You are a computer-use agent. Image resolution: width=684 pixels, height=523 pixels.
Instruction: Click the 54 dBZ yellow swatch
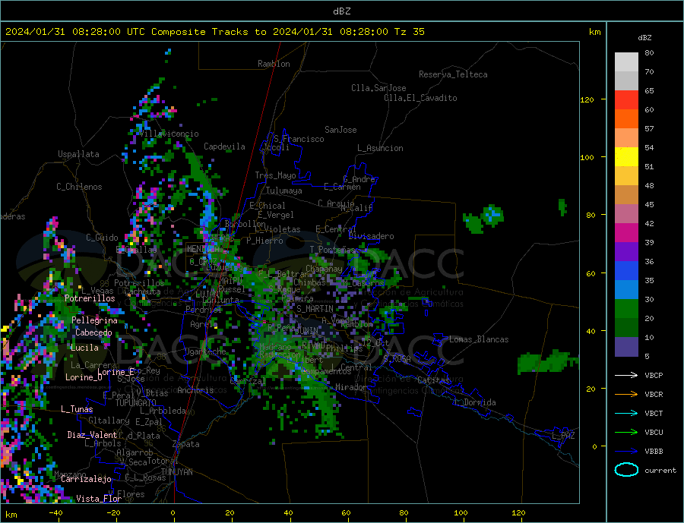tap(626, 156)
